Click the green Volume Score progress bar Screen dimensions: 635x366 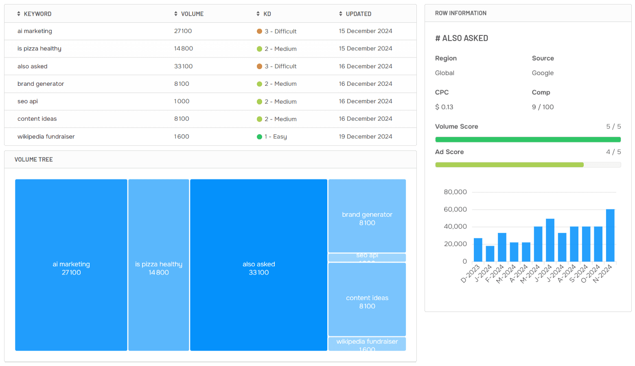click(x=528, y=139)
